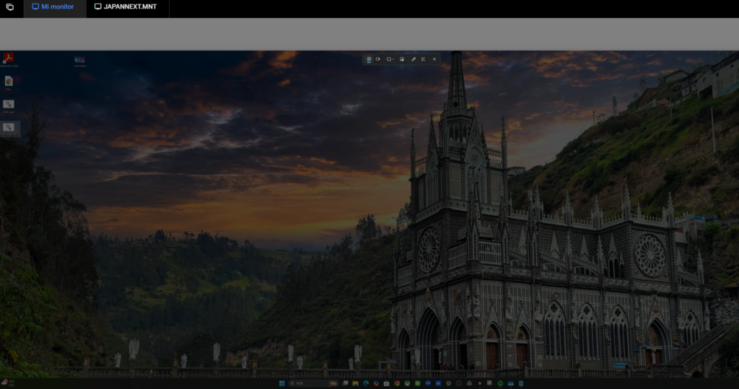Open the Windows Start menu
Image resolution: width=739 pixels, height=389 pixels.
pyautogui.click(x=282, y=383)
